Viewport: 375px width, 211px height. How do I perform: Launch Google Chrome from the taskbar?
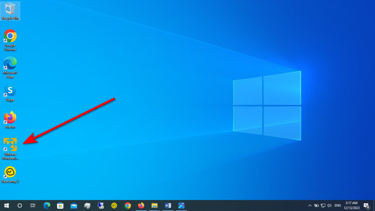(127, 206)
